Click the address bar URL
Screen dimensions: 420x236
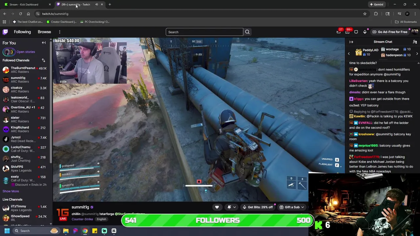(55, 14)
